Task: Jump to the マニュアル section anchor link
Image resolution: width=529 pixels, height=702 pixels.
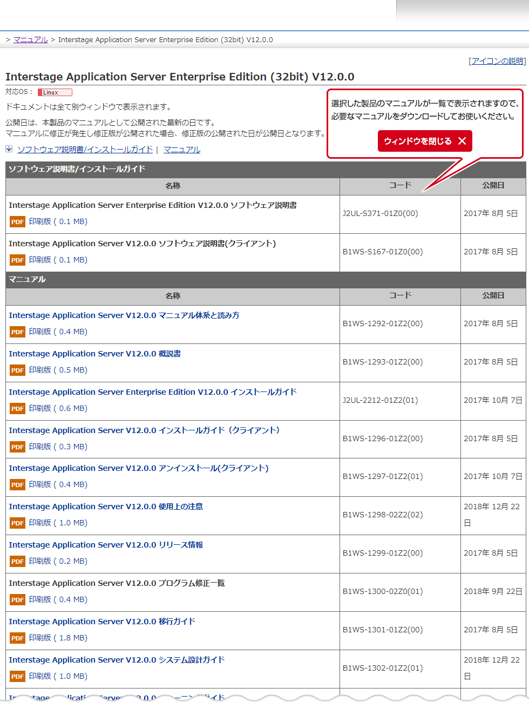Action: [x=182, y=150]
